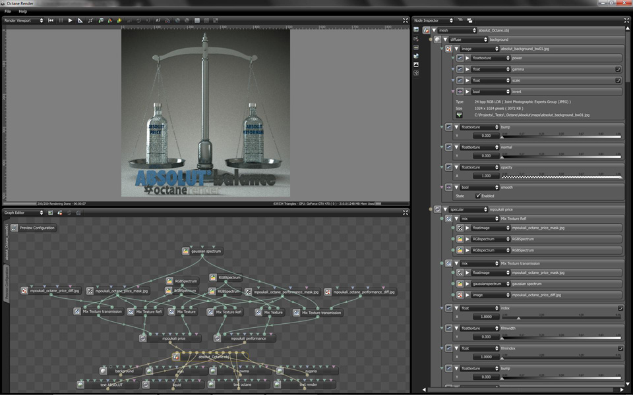Image resolution: width=633 pixels, height=395 pixels.
Task: Toggle the smooth Enabled checkbox
Action: tap(478, 196)
